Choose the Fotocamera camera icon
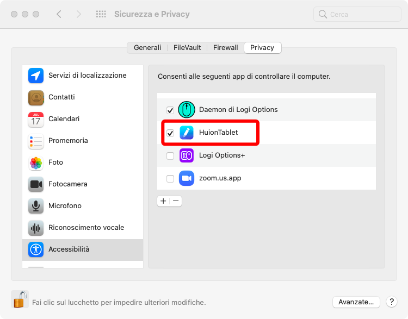Image resolution: width=408 pixels, height=319 pixels. click(x=36, y=184)
